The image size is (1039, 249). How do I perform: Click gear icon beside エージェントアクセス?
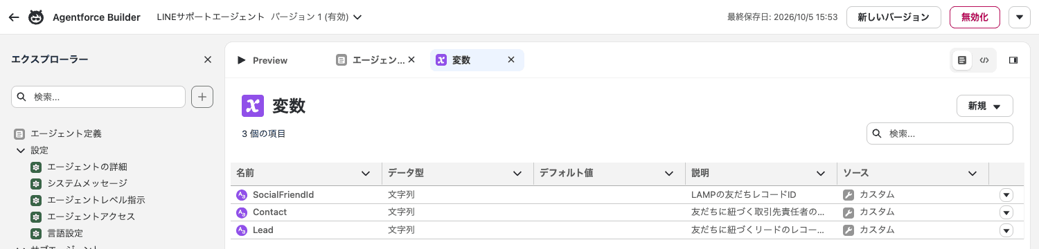tap(36, 216)
